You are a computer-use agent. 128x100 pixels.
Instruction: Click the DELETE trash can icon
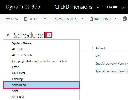[25, 19]
